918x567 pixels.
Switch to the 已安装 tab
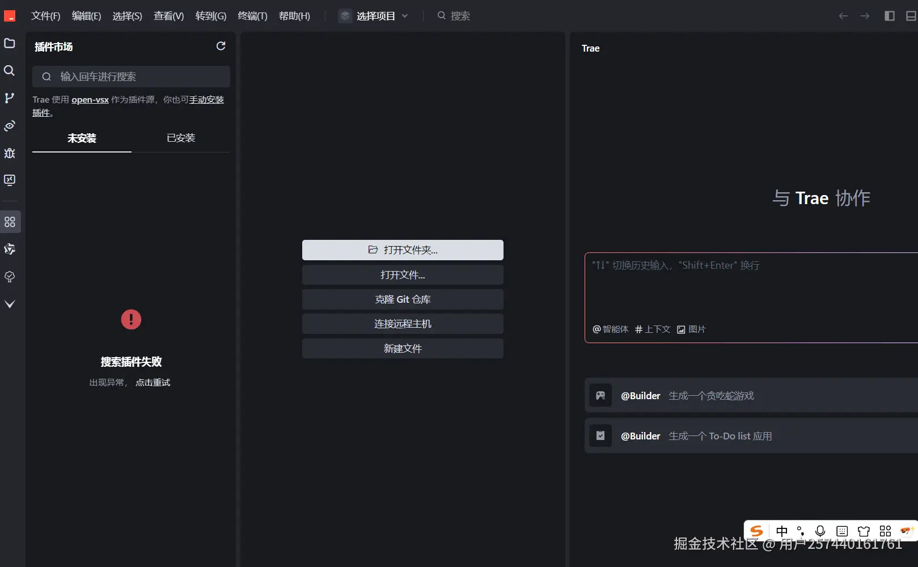[180, 138]
